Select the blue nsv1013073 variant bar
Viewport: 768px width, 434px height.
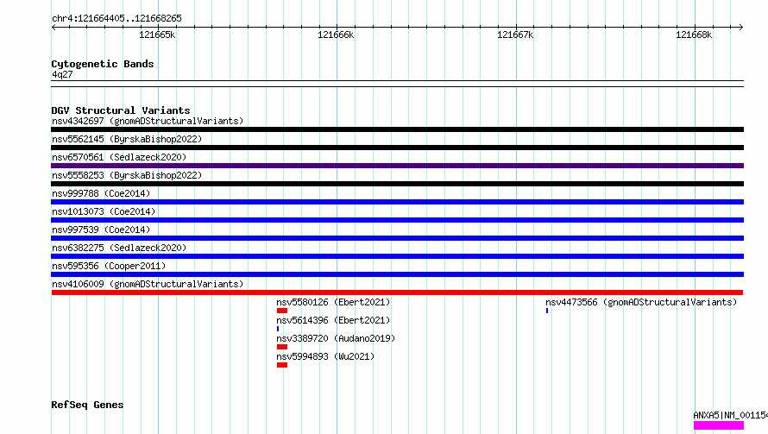[x=397, y=220]
